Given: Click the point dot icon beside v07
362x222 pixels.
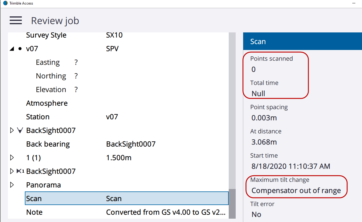Looking at the screenshot, I should pos(20,49).
